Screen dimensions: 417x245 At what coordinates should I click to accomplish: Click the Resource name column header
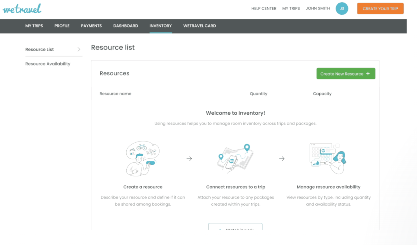click(x=115, y=94)
